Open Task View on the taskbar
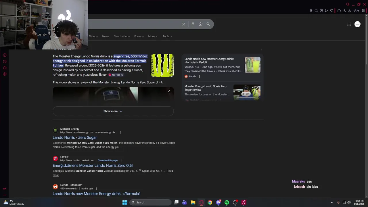The image size is (368, 207). coord(176,202)
